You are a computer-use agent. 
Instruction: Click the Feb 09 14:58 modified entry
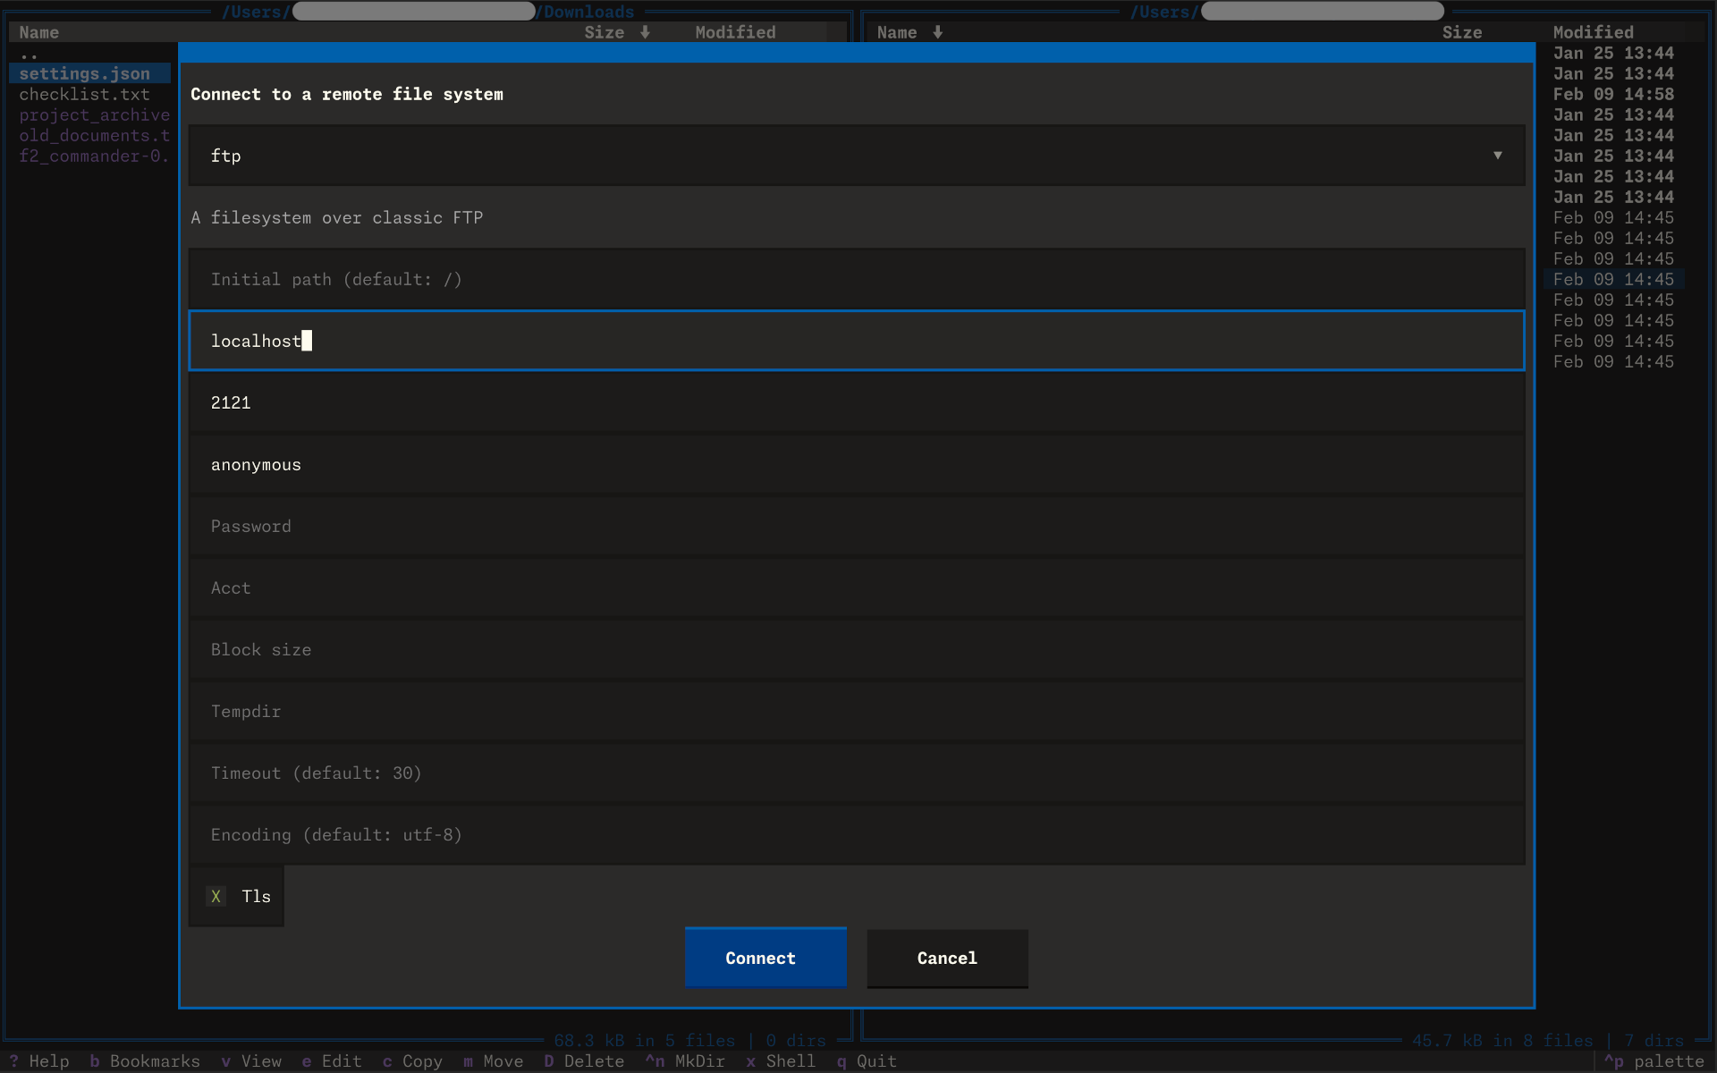coord(1613,94)
